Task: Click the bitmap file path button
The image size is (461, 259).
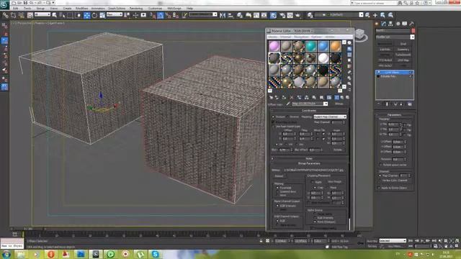Action: 313,170
